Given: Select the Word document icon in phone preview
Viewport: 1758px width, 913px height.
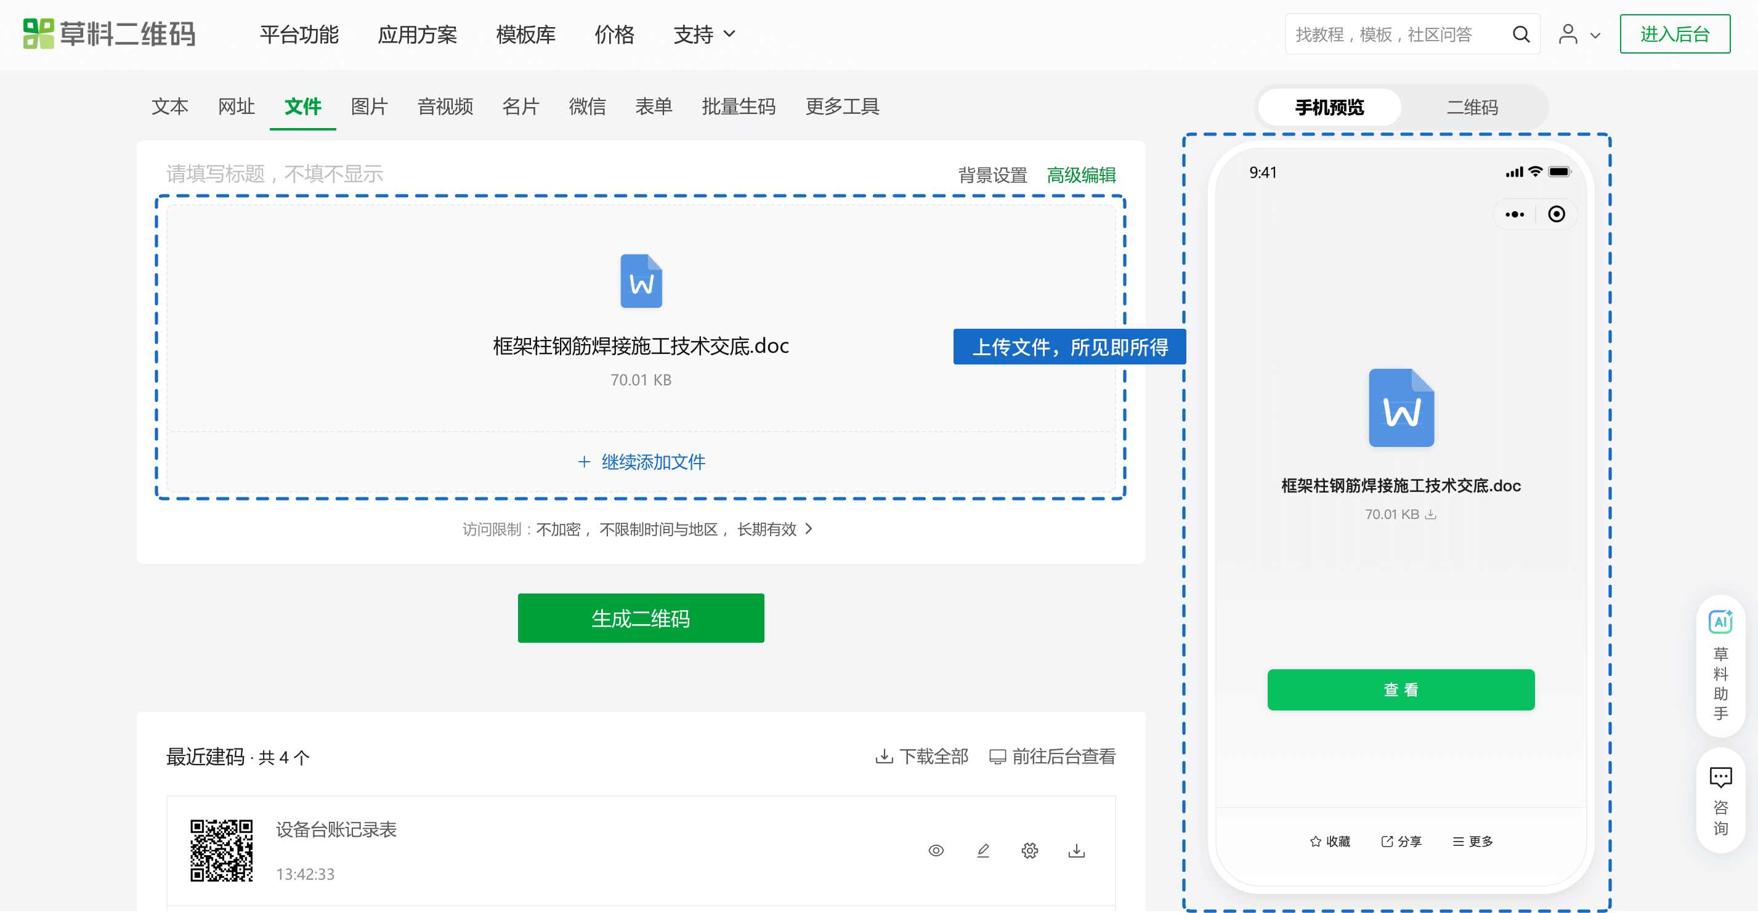Looking at the screenshot, I should pos(1400,407).
